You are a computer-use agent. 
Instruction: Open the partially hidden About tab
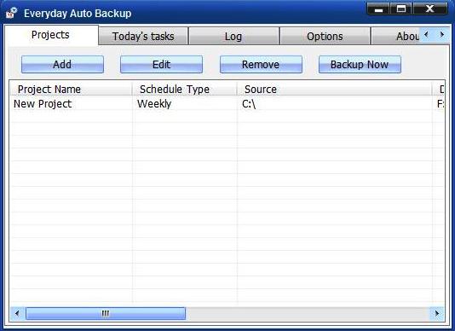coord(395,37)
